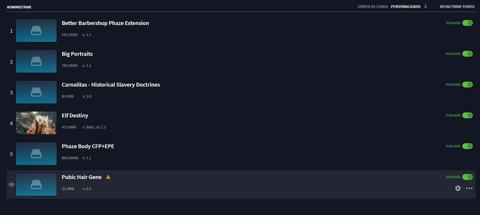This screenshot has height=215, width=480.
Task: Click the Carnalitas mod placeholder icon
Action: (36, 92)
